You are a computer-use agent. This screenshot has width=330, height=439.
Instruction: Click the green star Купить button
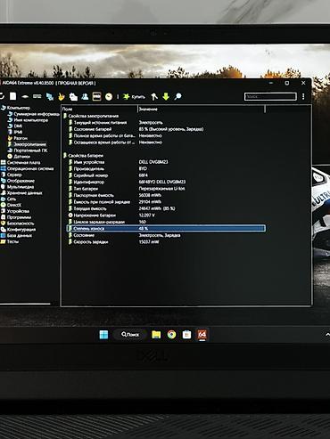[134, 97]
